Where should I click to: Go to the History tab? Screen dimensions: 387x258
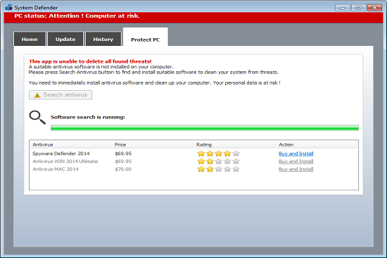103,39
